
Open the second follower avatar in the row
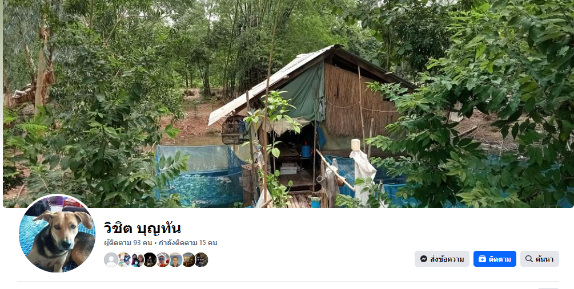click(x=124, y=260)
